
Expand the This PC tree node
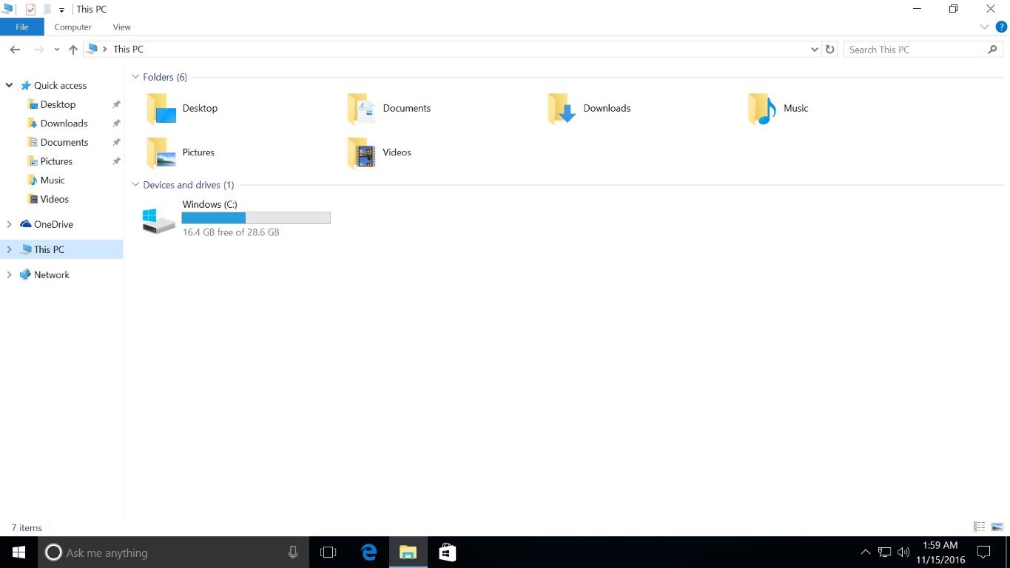(9, 250)
